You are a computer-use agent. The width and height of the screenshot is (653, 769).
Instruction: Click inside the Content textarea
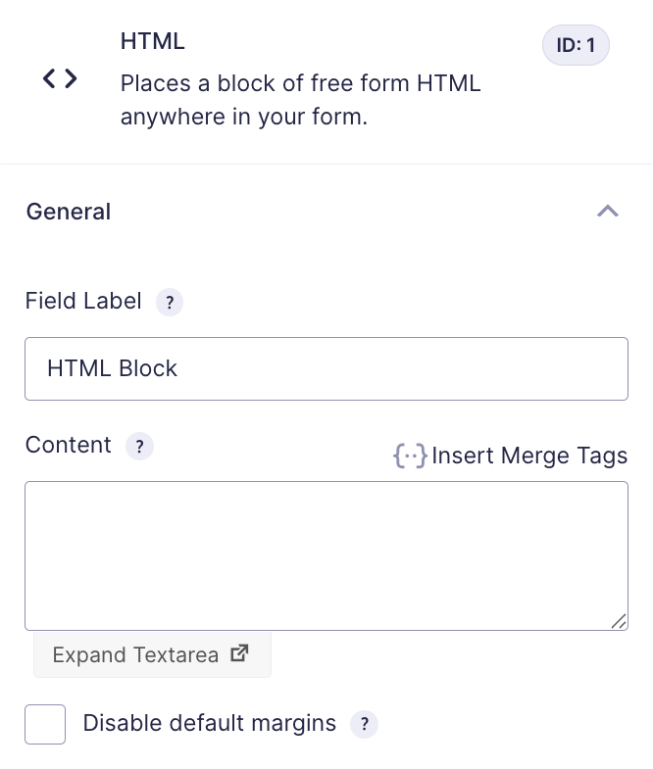pyautogui.click(x=326, y=555)
